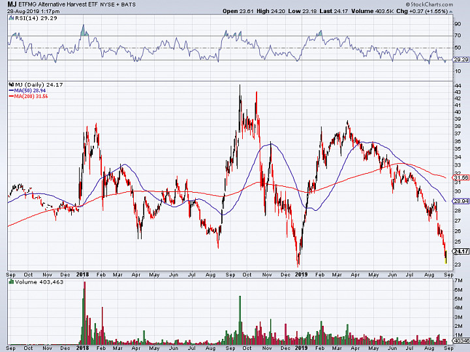Image resolution: width=470 pixels, height=352 pixels.
Task: Click the Volume 403.5K header value
Action: pos(371,11)
